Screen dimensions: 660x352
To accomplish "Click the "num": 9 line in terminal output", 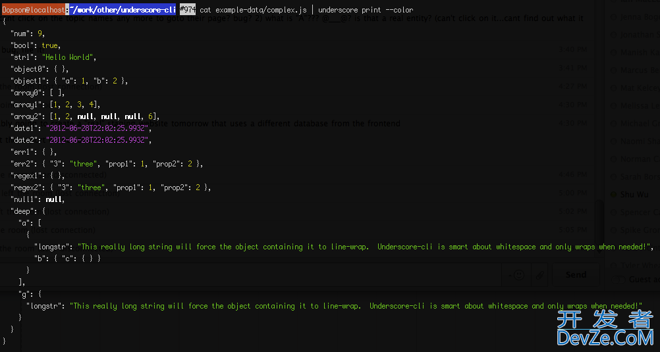I will click(x=28, y=34).
